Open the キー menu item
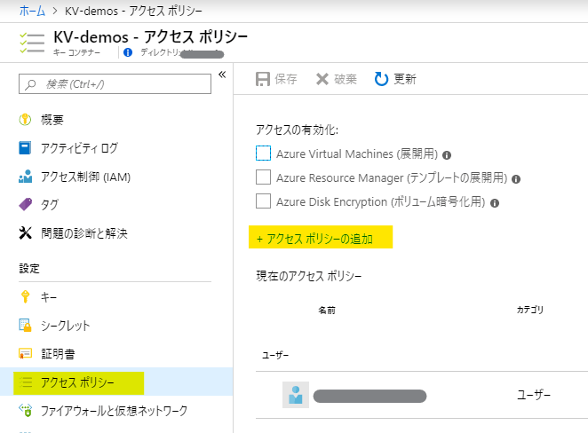The image size is (588, 433). point(50,297)
